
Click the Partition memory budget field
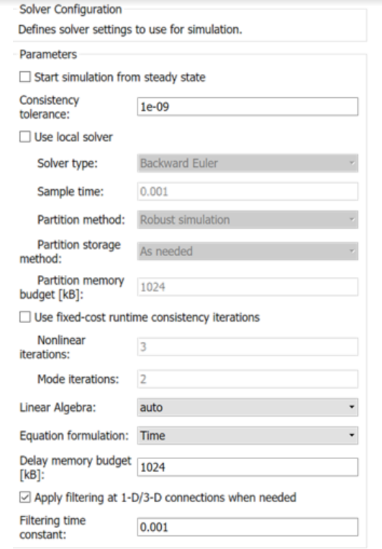[247, 287]
